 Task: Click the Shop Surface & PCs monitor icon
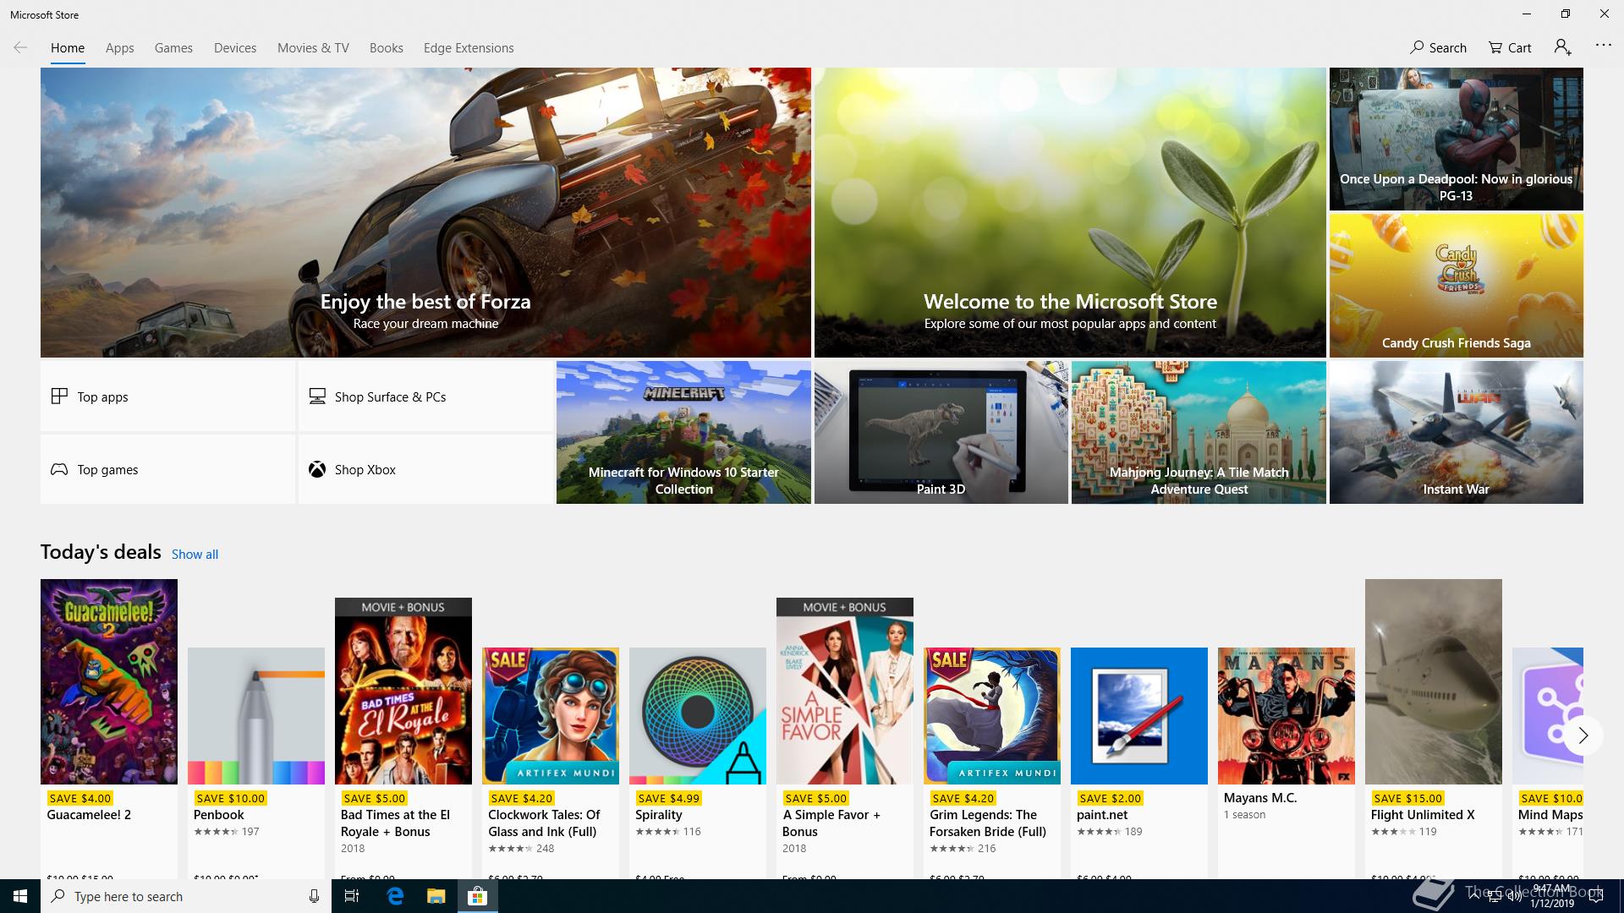(317, 396)
